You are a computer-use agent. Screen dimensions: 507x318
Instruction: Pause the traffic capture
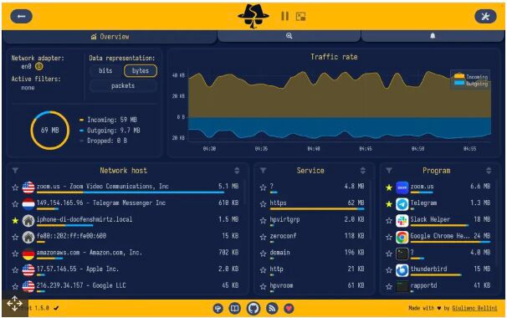tap(284, 16)
